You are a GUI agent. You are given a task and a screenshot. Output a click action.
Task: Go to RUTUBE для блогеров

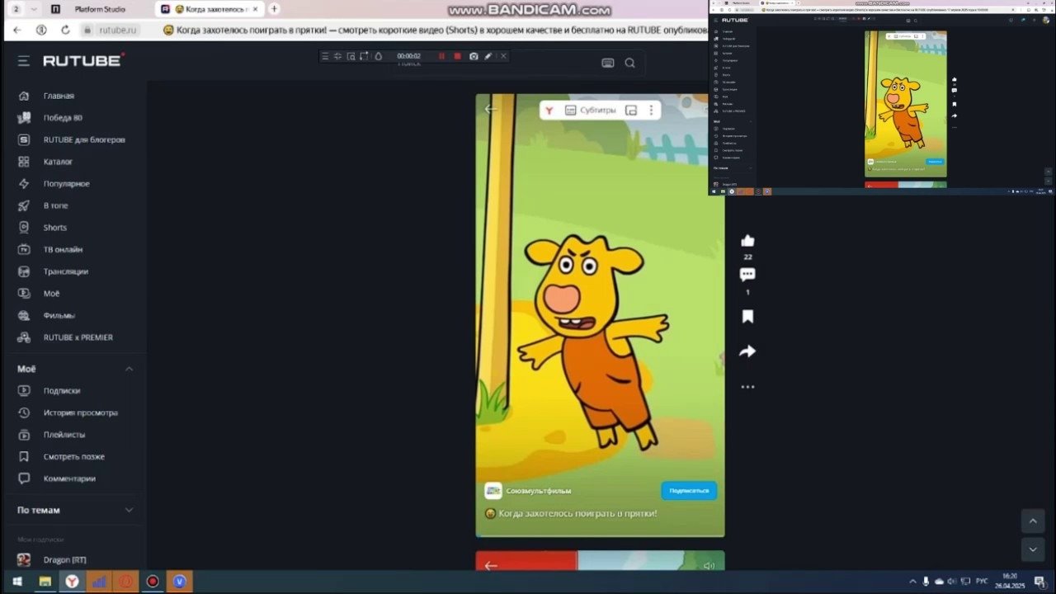84,139
